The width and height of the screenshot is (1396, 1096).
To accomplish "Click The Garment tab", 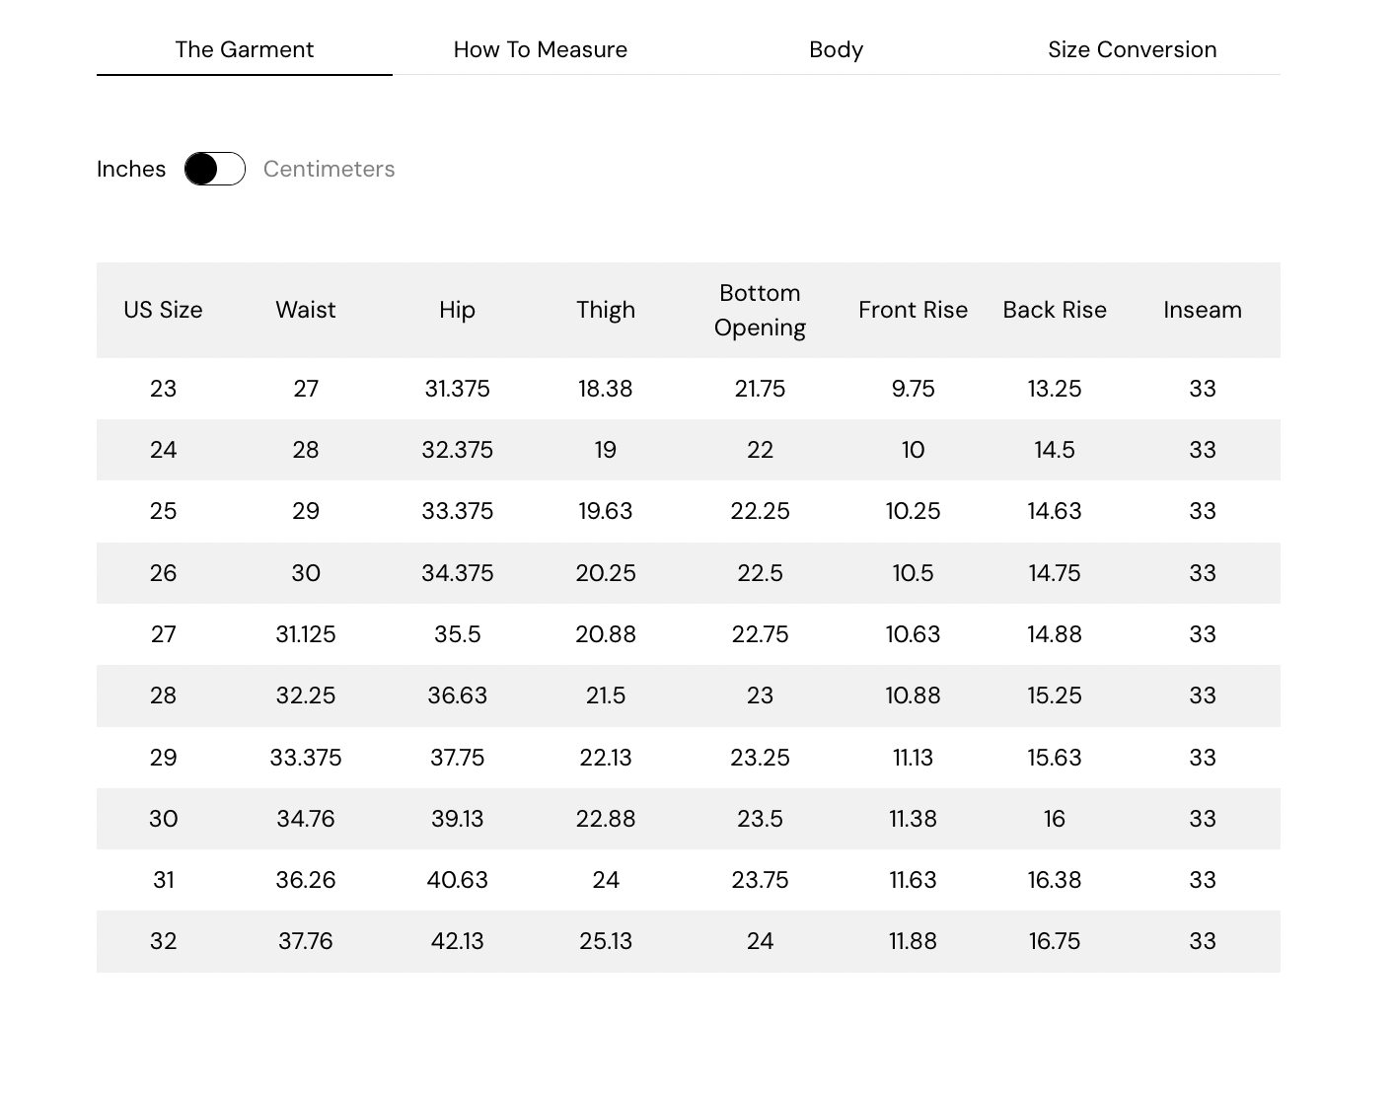I will 244,49.
